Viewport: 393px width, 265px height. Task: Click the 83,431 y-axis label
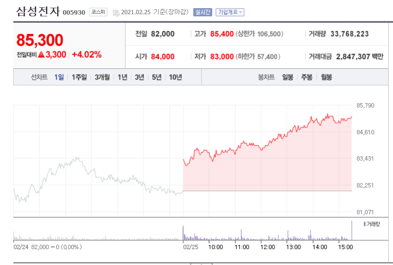365,158
